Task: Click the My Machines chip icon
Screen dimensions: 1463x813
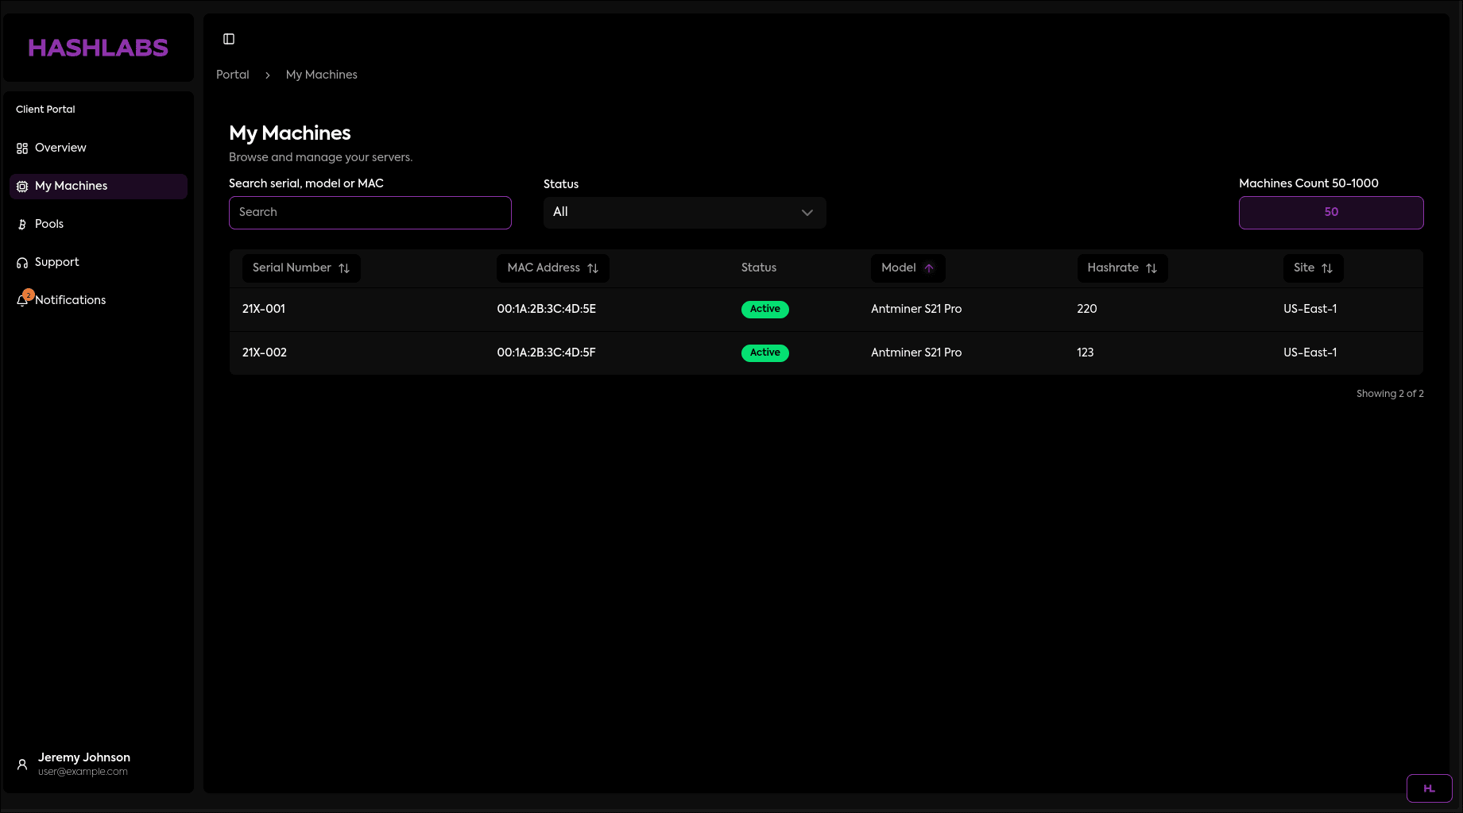Action: tap(21, 186)
